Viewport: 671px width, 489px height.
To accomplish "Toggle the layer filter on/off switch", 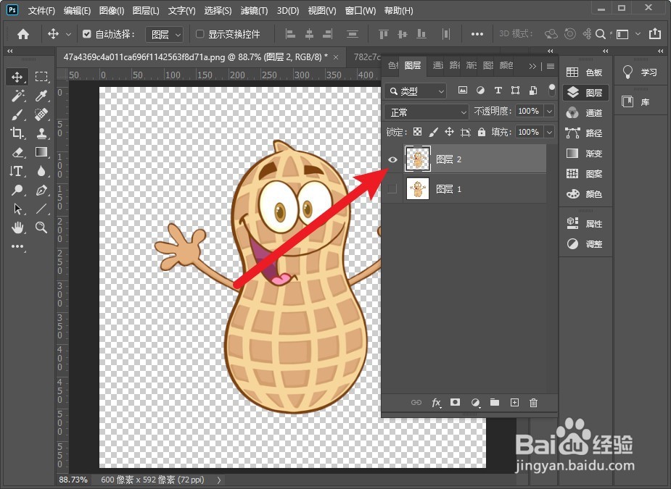I will [x=552, y=90].
